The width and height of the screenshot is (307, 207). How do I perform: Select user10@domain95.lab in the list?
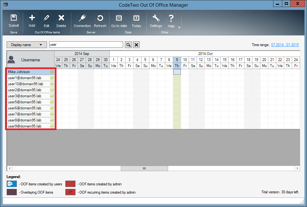30,84
